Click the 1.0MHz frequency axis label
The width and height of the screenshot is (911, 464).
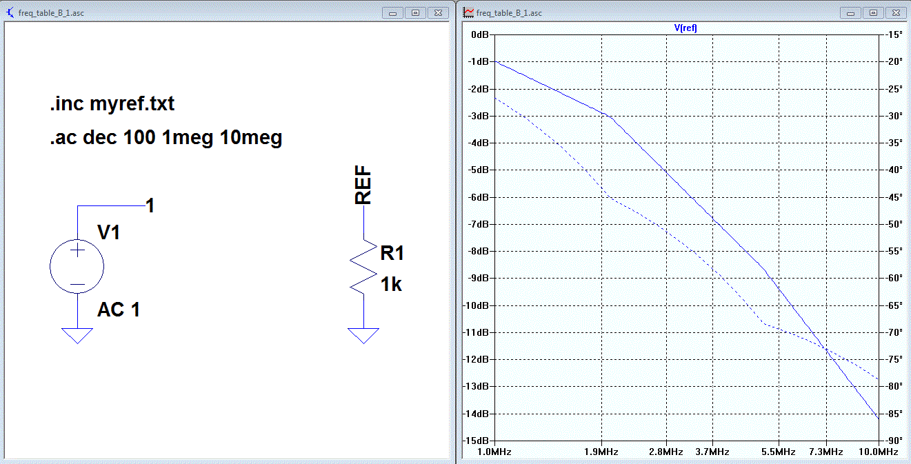click(496, 452)
